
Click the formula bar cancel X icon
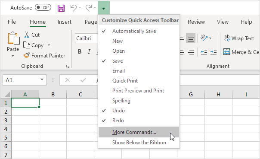(68, 80)
